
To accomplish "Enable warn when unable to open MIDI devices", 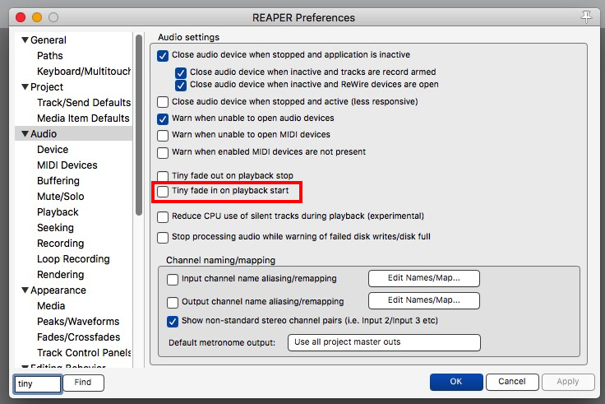I will coord(163,135).
